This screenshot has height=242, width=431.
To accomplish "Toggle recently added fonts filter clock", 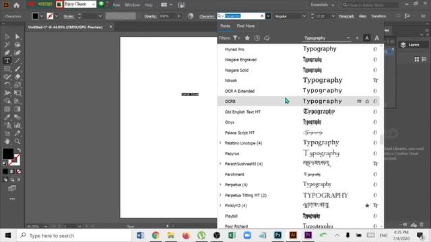I will (257, 38).
